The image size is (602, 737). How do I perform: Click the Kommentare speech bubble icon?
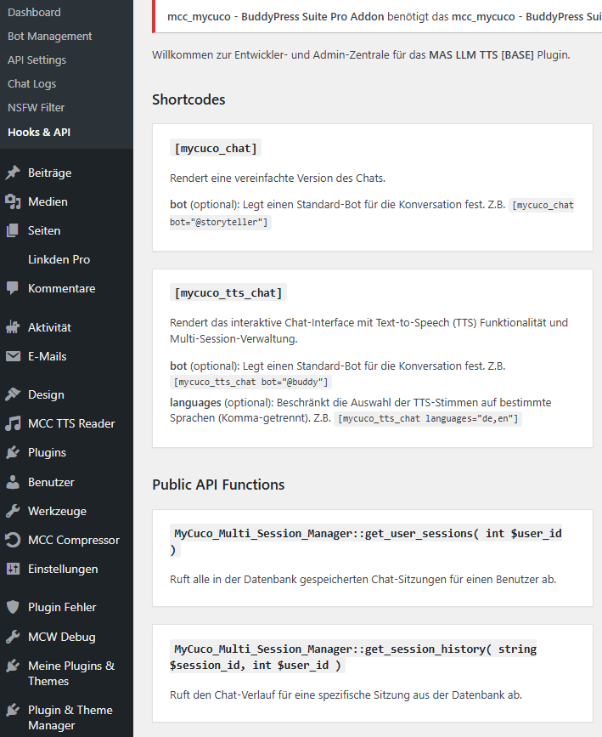[x=13, y=288]
